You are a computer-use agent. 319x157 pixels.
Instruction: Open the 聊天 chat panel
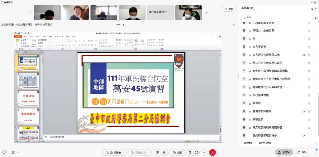[302, 152]
